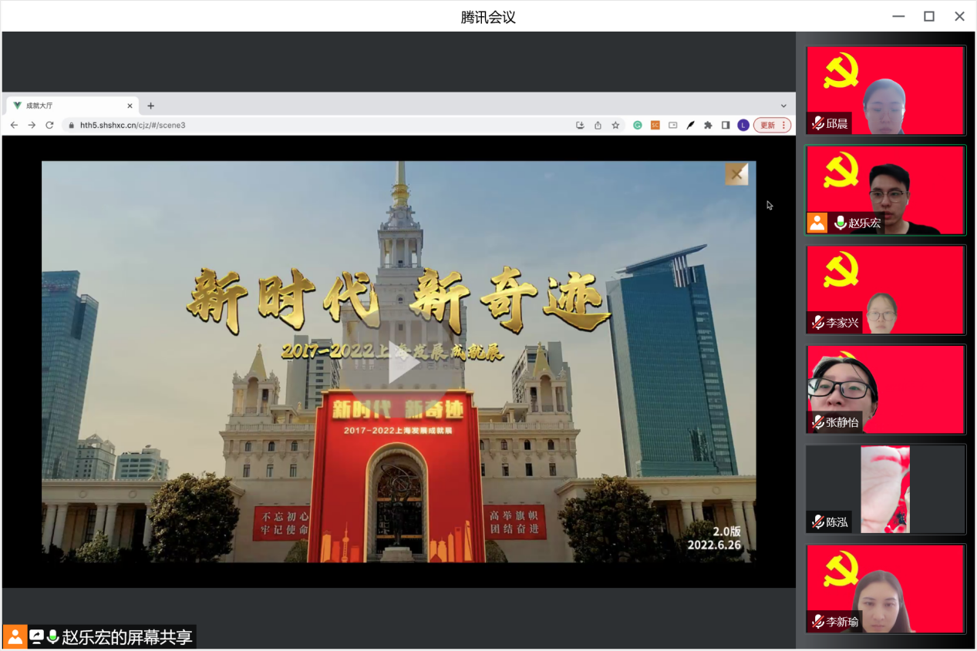Open the browser side panel icon
This screenshot has width=977, height=651.
coord(726,125)
